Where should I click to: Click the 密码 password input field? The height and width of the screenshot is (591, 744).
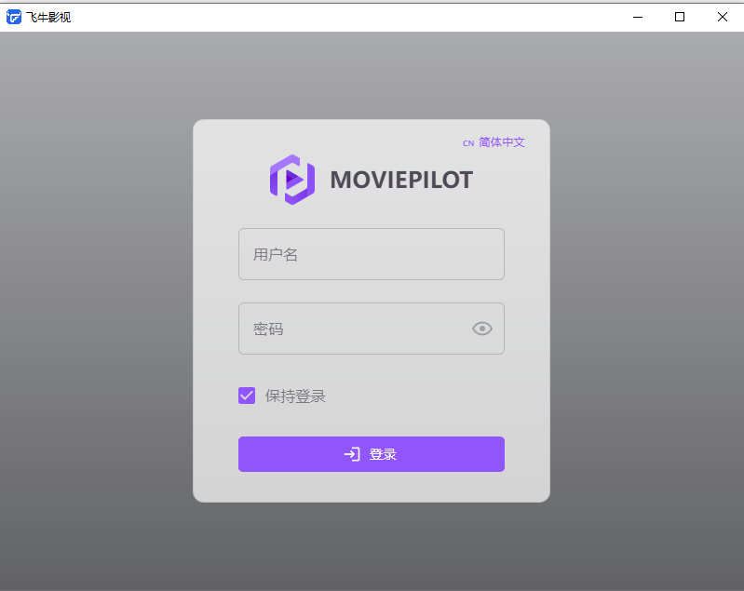(x=371, y=329)
